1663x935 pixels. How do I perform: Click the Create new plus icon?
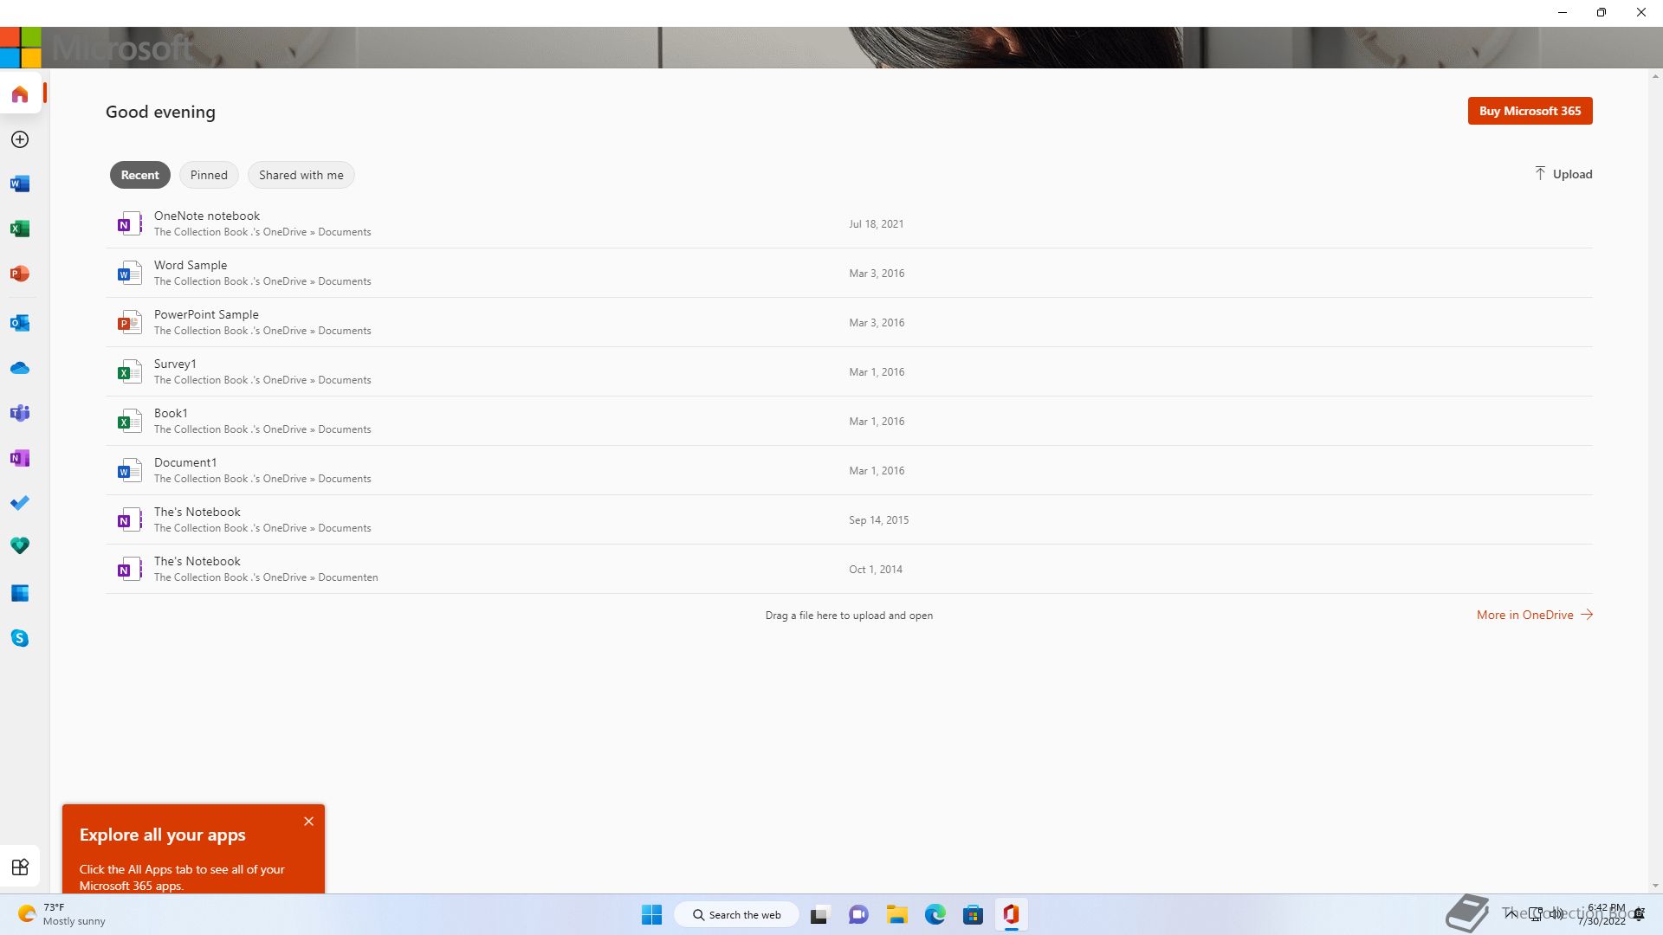pos(20,139)
